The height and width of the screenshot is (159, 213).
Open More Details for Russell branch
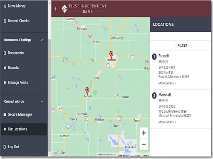(167, 83)
